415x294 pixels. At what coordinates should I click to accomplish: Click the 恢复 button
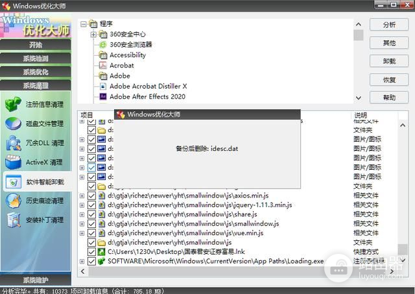coord(389,80)
